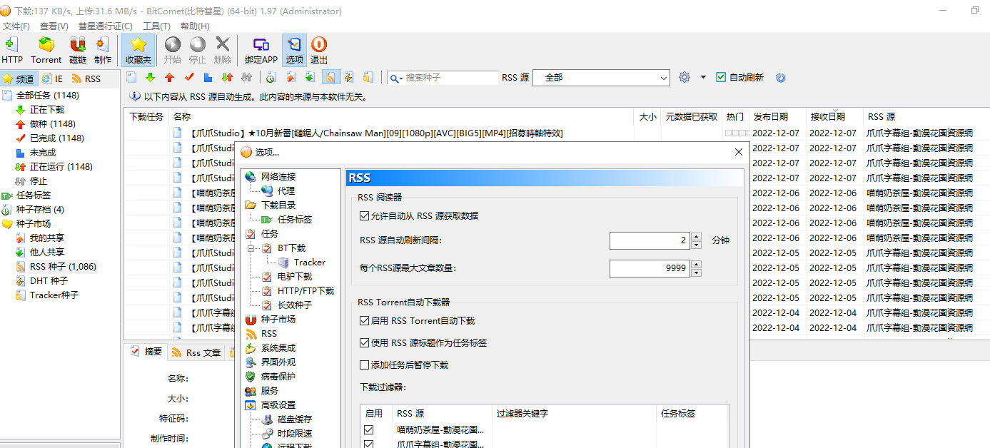Click the 选项 options toolbar button
This screenshot has height=448, width=990.
point(294,51)
